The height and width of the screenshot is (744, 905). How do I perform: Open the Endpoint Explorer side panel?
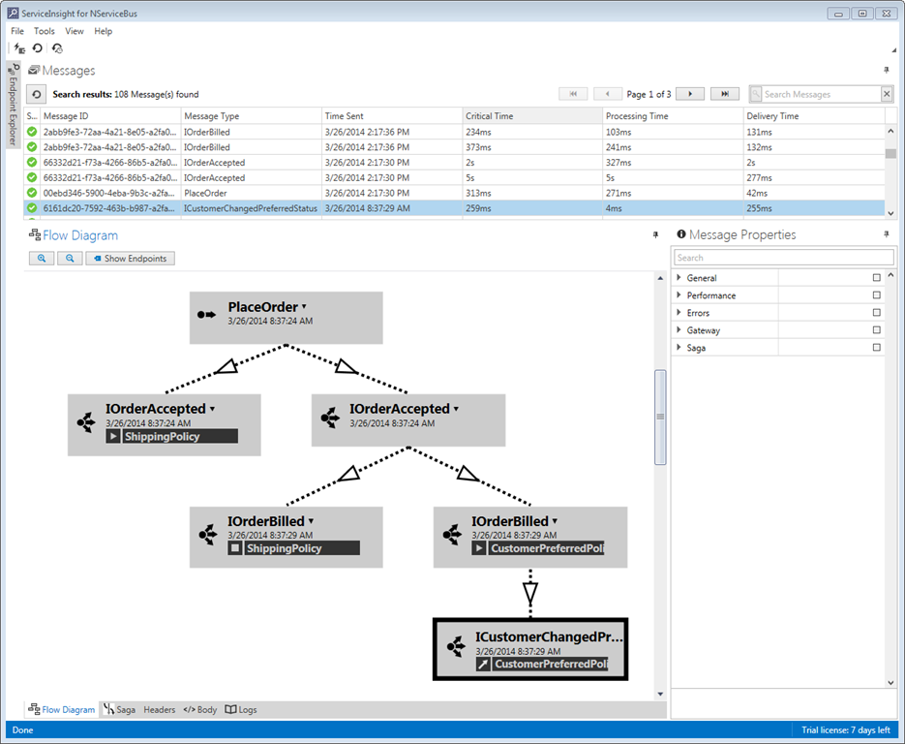coord(13,105)
